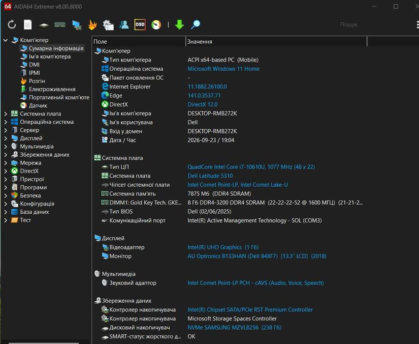Open the Intel Comet Point-LP PCH cAVS link

[x=256, y=283]
